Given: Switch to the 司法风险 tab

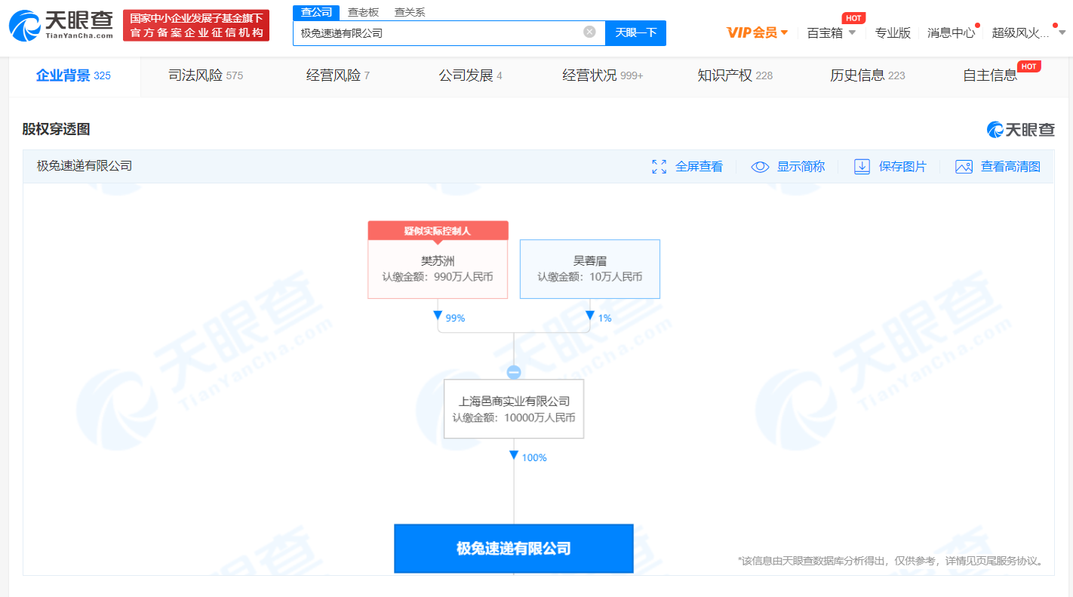Looking at the screenshot, I should pos(196,75).
